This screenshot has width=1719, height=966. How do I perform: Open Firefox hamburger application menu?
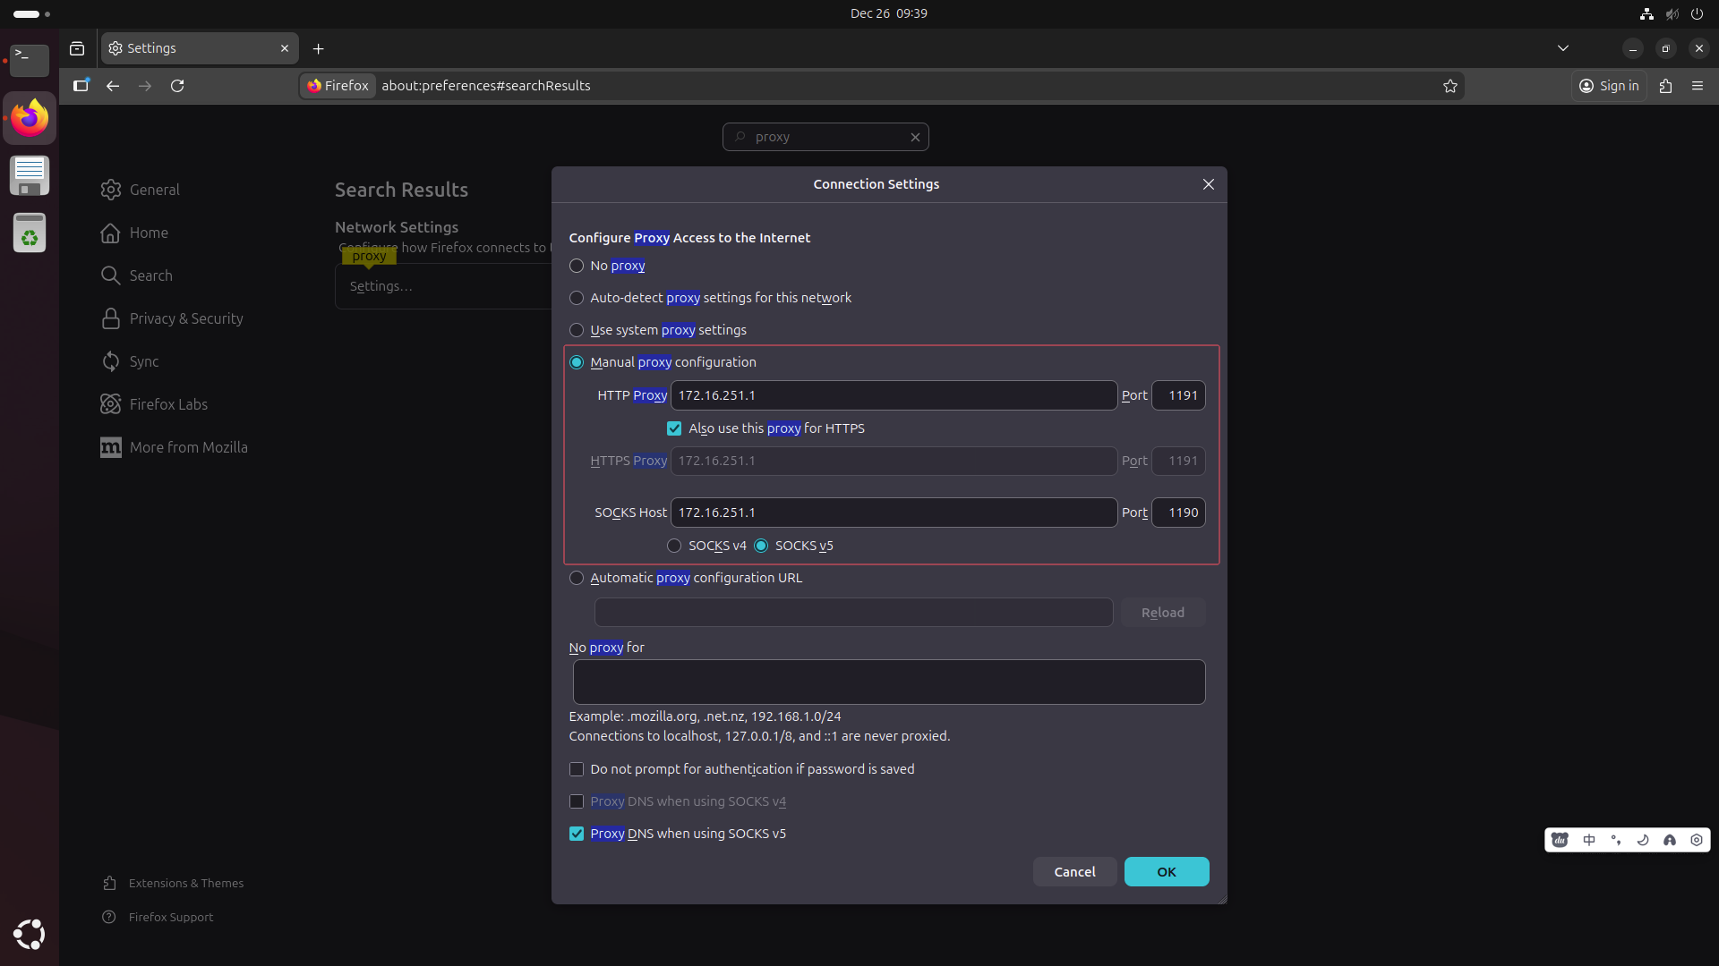point(1697,86)
